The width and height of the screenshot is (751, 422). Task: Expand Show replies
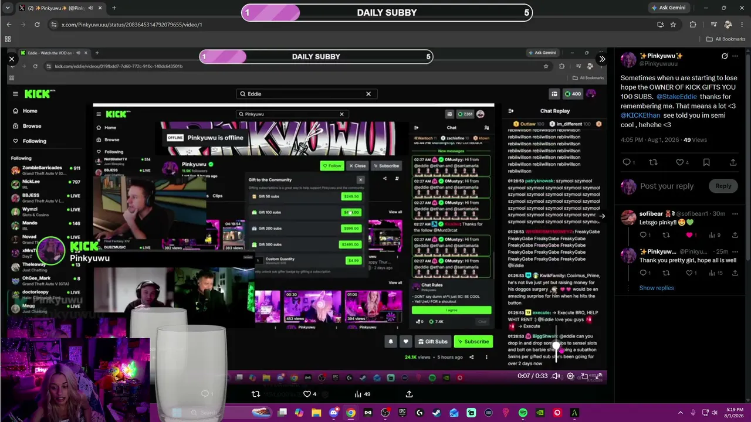coord(657,288)
